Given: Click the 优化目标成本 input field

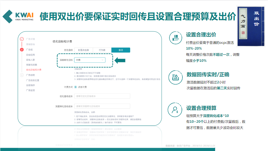Looking at the screenshot, I should pos(102,96).
